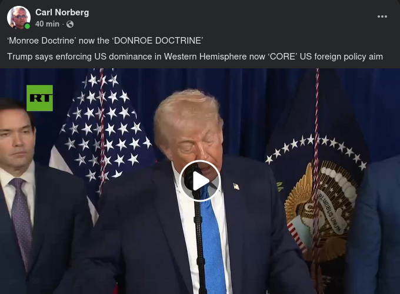Click the green online status dot

(x=27, y=26)
